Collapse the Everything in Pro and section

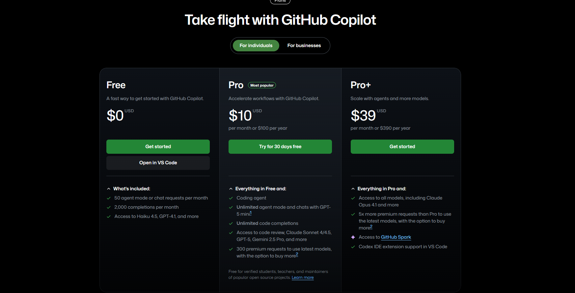[x=353, y=188]
